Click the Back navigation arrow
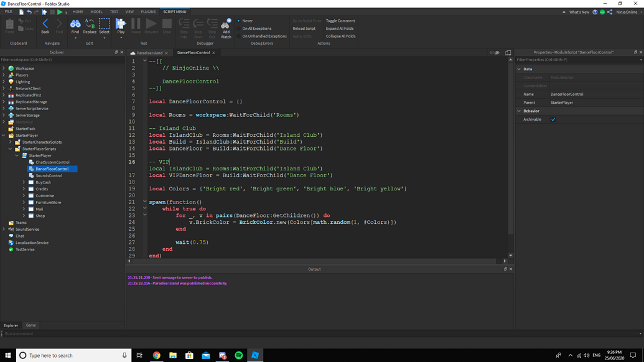Viewport: 644px width, 362px height. [x=45, y=24]
